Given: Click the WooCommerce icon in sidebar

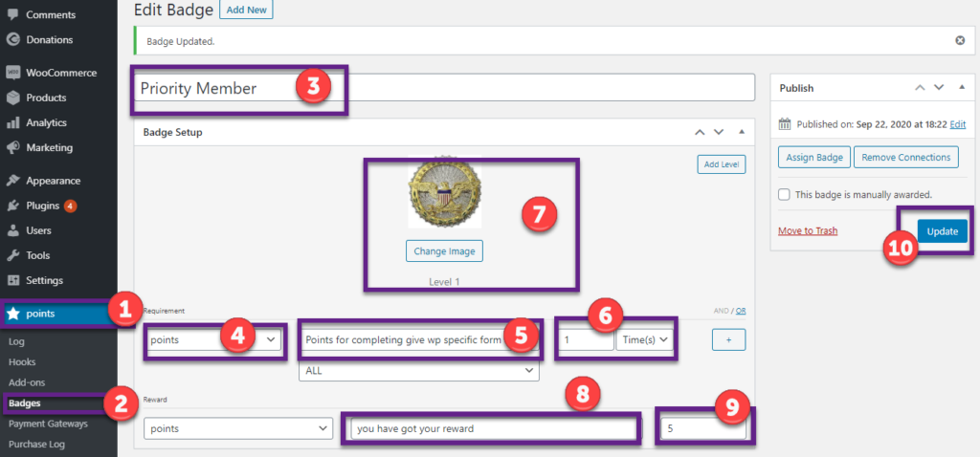Looking at the screenshot, I should [x=13, y=73].
